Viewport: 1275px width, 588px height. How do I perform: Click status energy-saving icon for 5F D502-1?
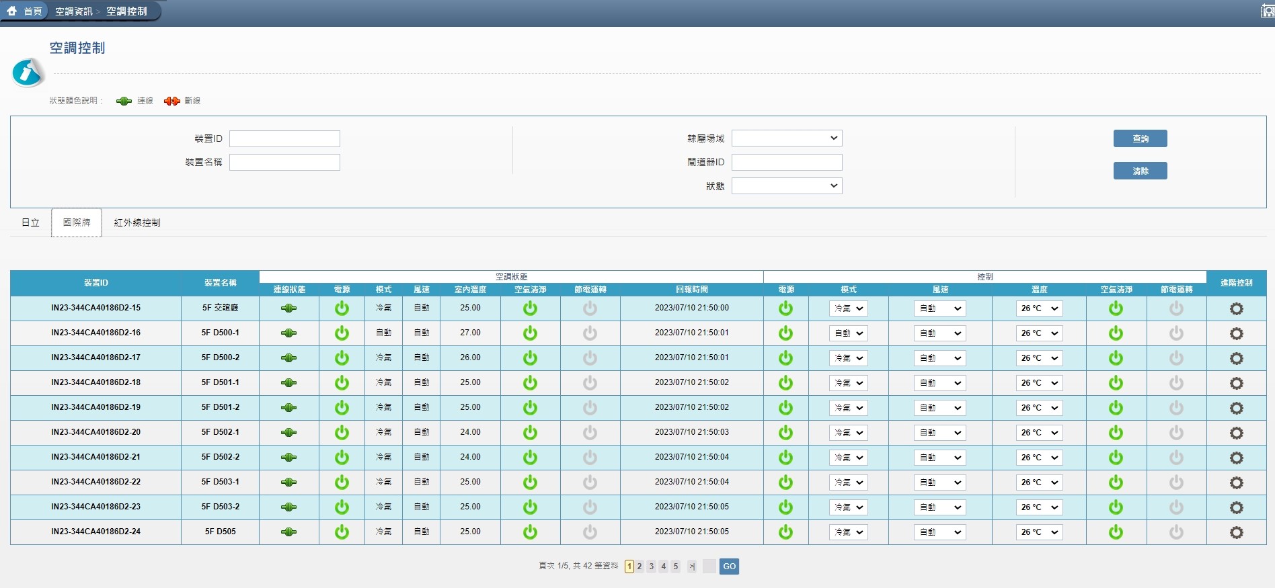pos(590,433)
